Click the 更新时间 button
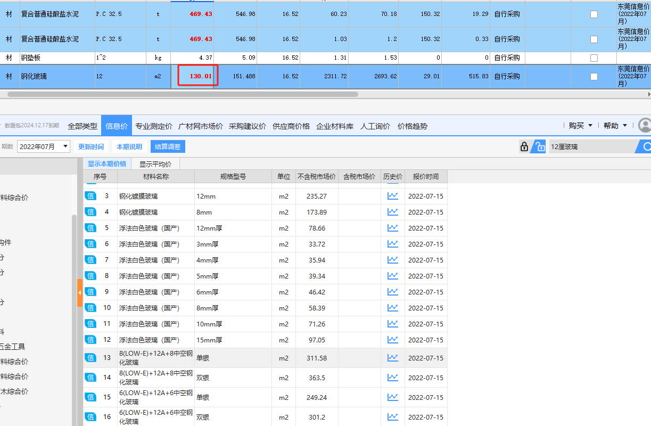This screenshot has width=651, height=426. tap(91, 146)
